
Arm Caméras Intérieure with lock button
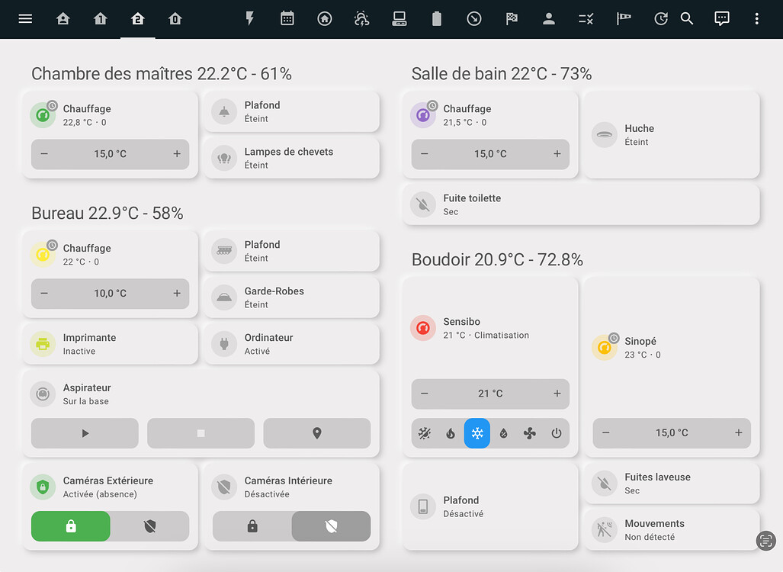(252, 526)
